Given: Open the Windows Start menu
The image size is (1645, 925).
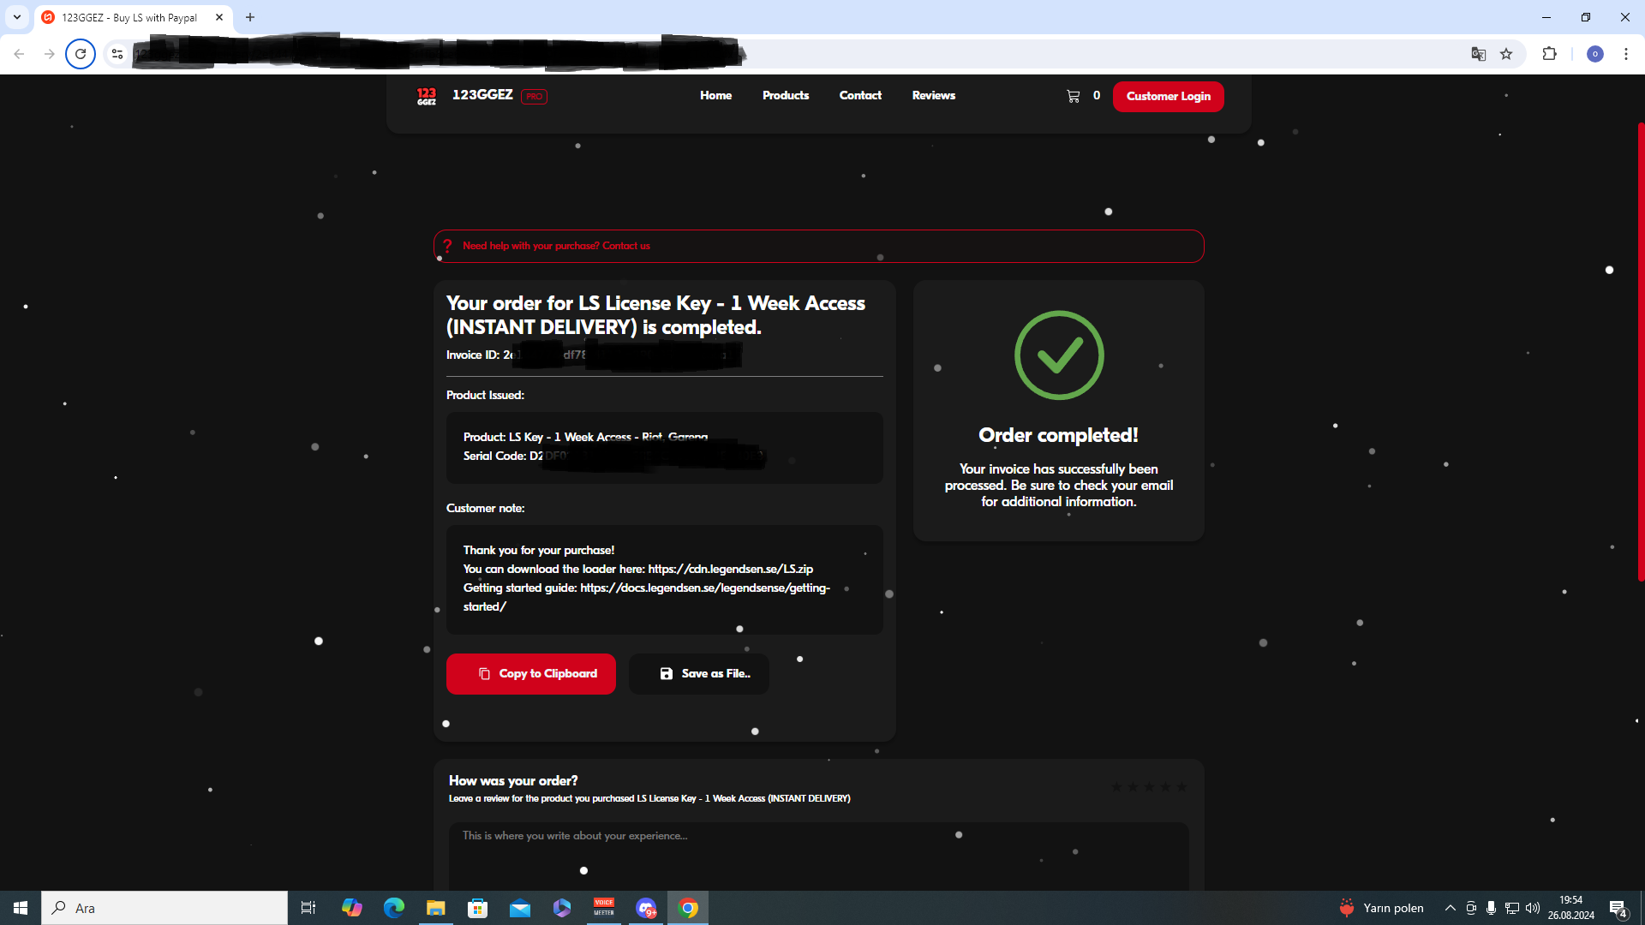Looking at the screenshot, I should tap(21, 908).
